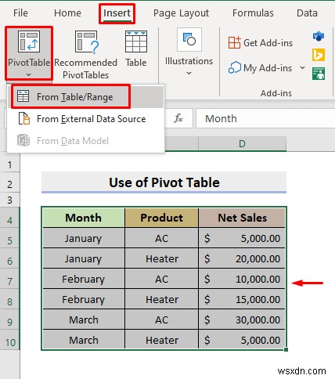Viewport: 335px width, 379px height.
Task: Click the People Graph add-in icon
Action: point(319,74)
